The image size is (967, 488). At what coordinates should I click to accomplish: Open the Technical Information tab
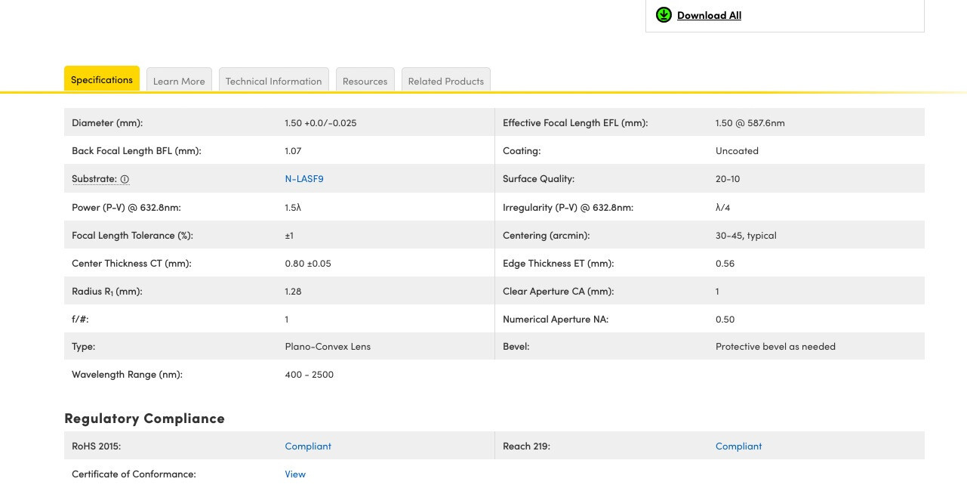[x=273, y=81]
